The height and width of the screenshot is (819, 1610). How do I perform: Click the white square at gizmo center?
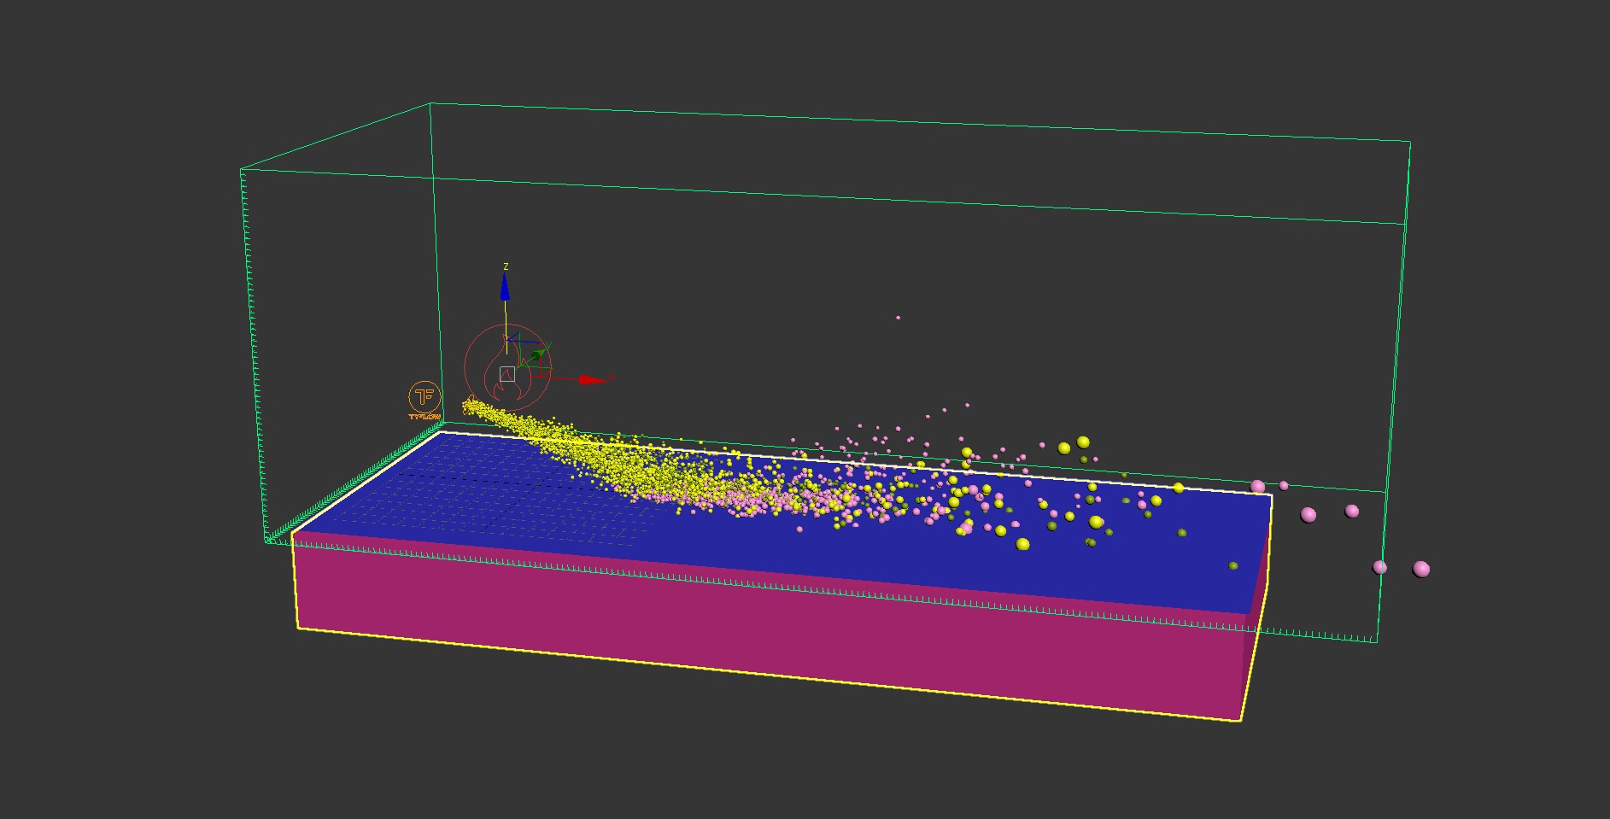click(507, 373)
